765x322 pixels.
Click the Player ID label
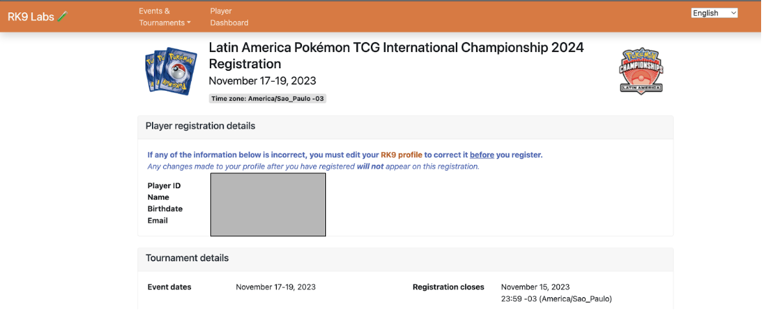(164, 186)
